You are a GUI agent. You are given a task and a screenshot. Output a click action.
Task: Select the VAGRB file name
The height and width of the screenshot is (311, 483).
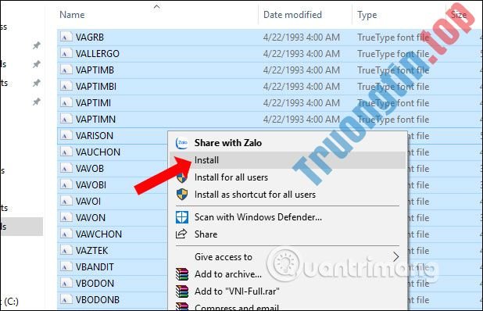pyautogui.click(x=90, y=38)
